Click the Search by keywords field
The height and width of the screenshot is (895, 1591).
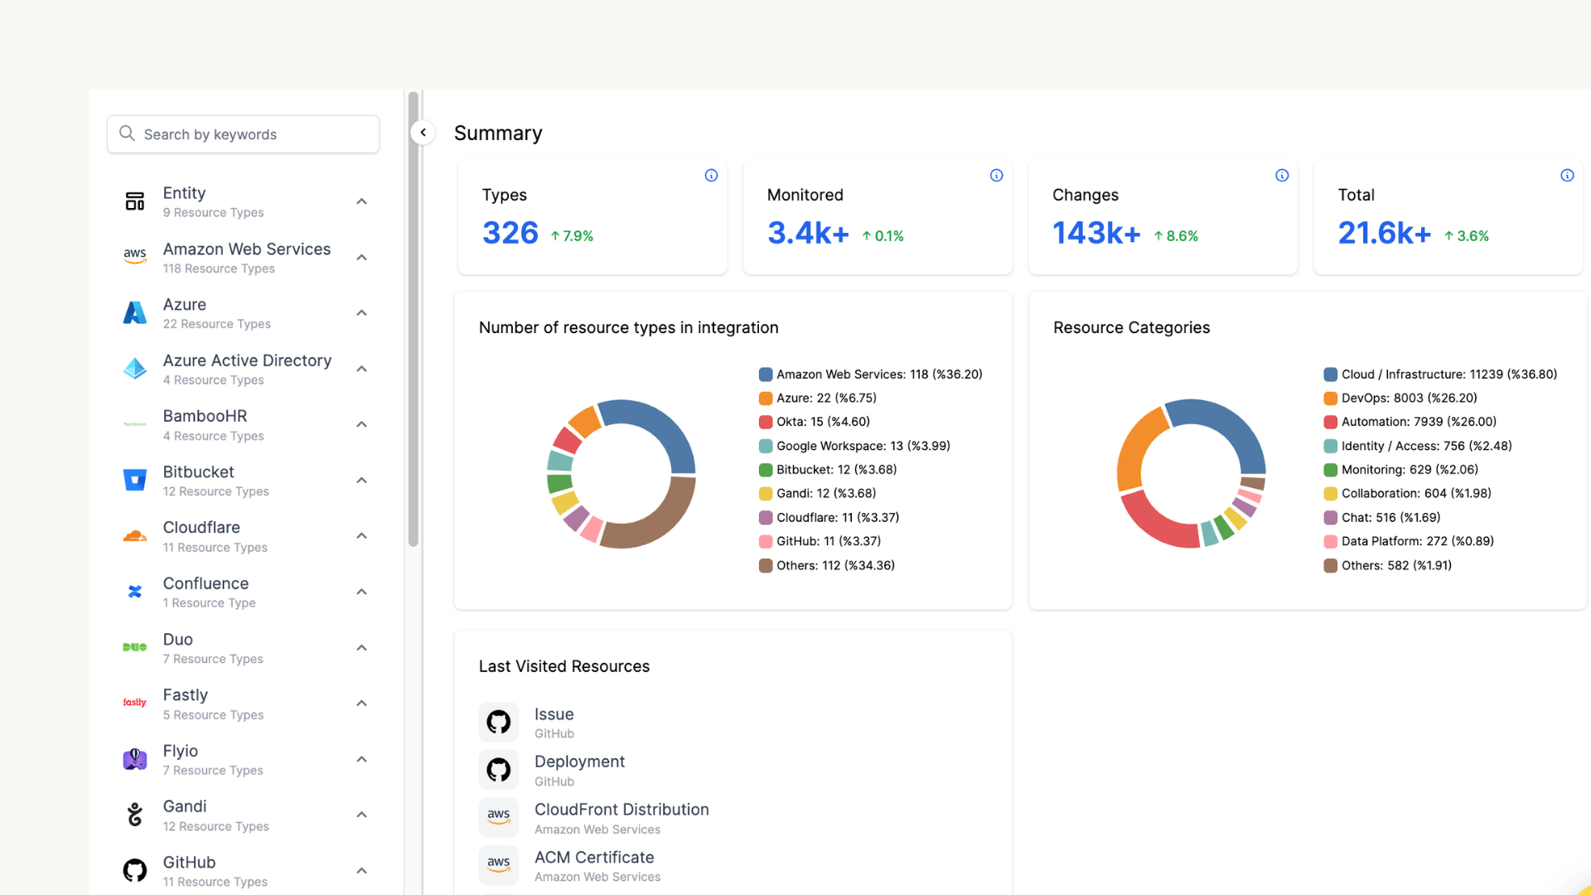click(x=244, y=134)
